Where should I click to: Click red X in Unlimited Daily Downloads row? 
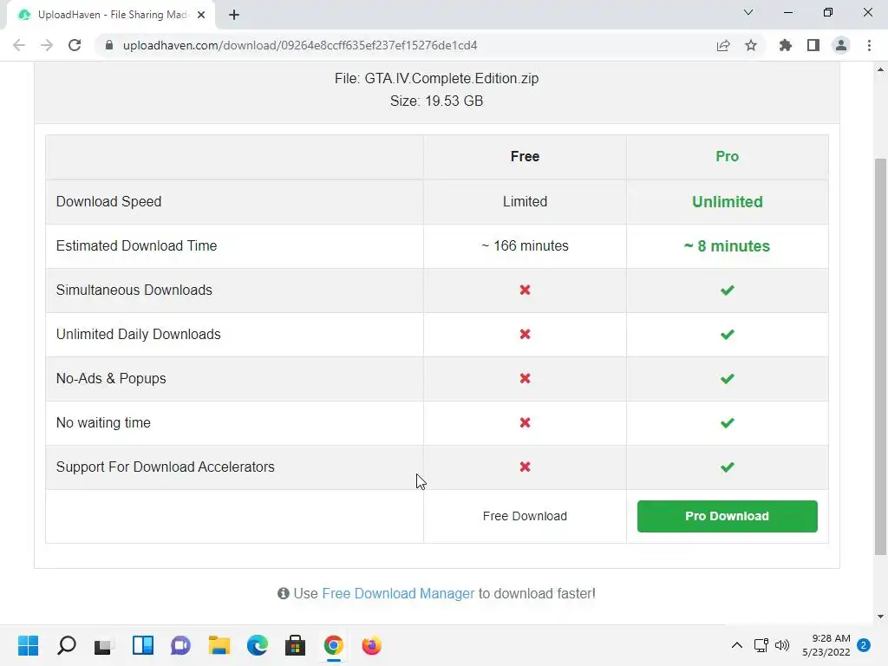(525, 334)
